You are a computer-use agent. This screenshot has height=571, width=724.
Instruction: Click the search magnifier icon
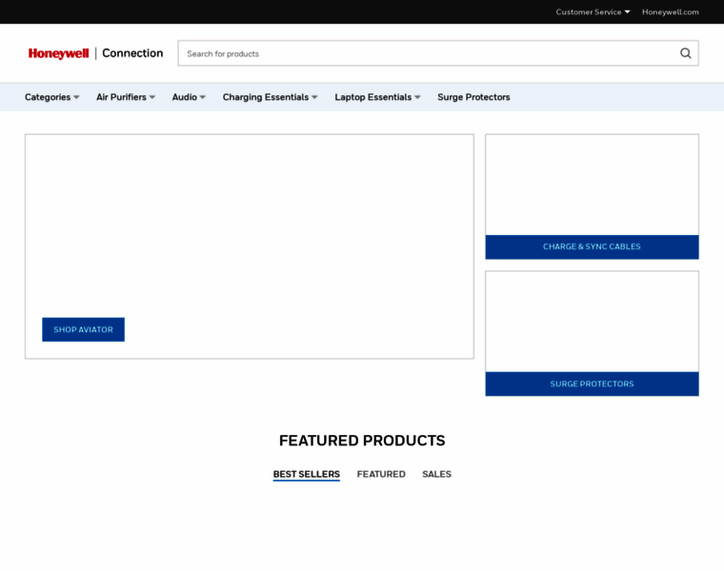686,53
